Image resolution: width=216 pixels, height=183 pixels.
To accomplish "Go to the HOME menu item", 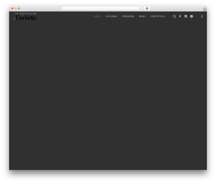I will 97,16.
